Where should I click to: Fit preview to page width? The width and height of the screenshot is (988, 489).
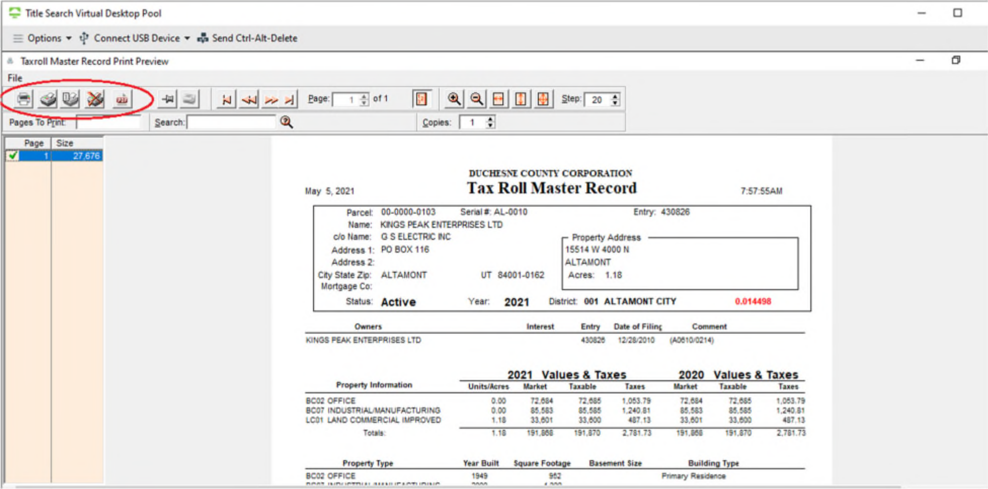499,99
